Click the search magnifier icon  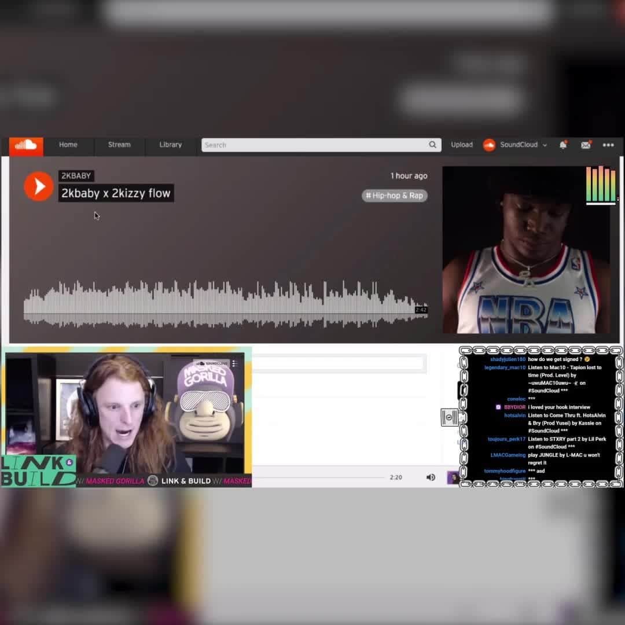pos(432,145)
